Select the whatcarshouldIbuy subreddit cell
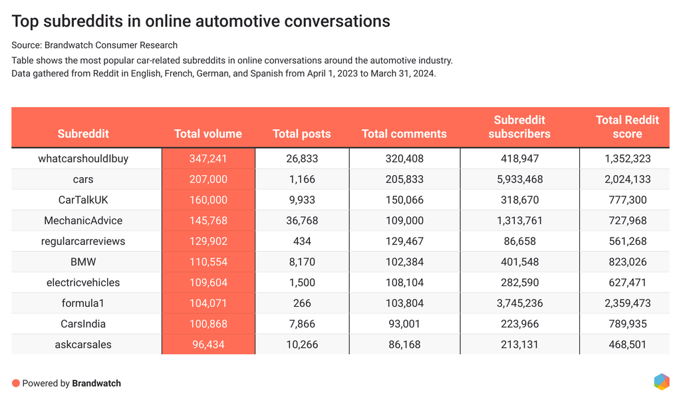The image size is (681, 404). click(83, 158)
